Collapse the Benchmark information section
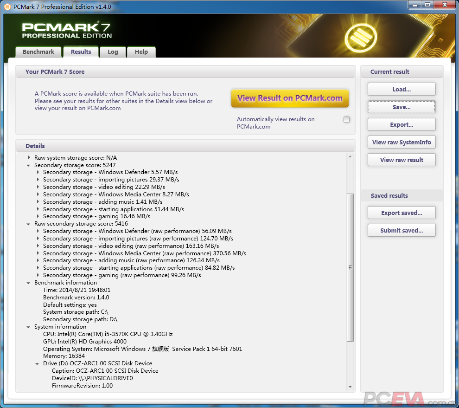Viewport: 459px width, 408px height. [28, 282]
